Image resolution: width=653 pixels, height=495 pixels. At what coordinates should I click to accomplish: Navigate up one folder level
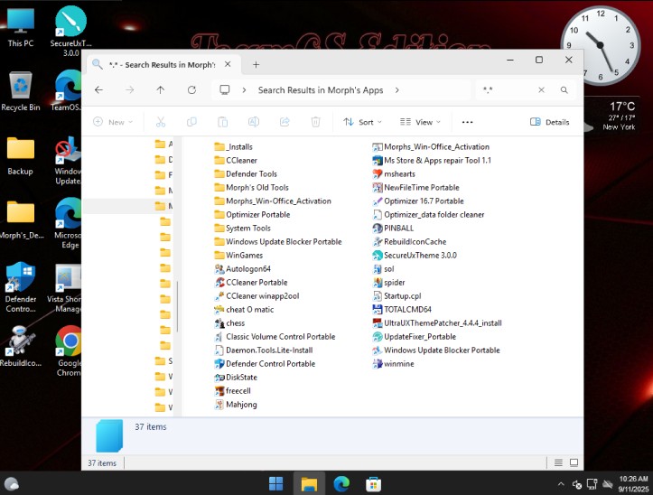pyautogui.click(x=161, y=90)
